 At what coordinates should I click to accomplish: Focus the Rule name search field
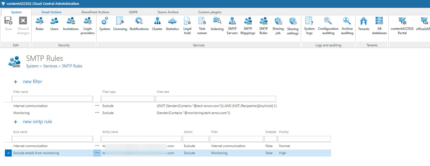(x=52, y=139)
